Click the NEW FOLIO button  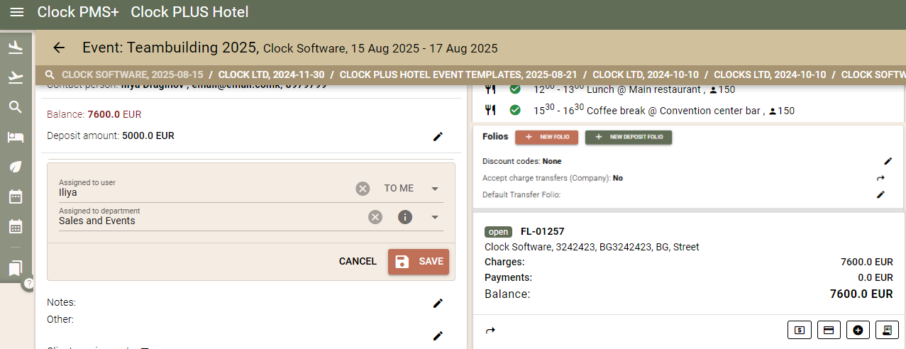tap(546, 137)
